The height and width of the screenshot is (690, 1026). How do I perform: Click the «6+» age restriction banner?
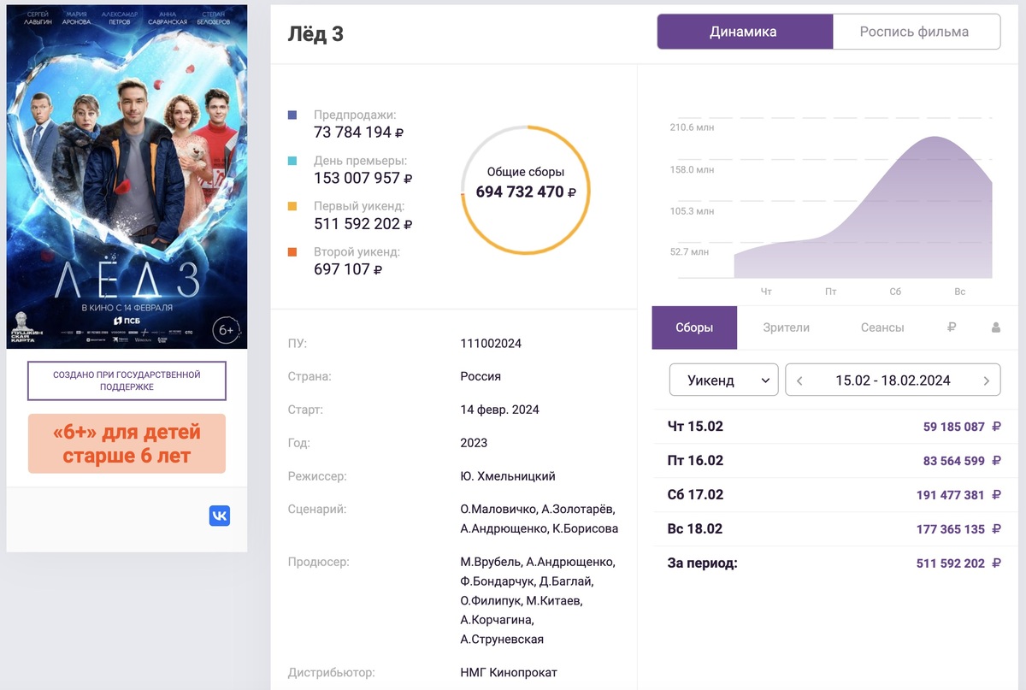pyautogui.click(x=127, y=443)
